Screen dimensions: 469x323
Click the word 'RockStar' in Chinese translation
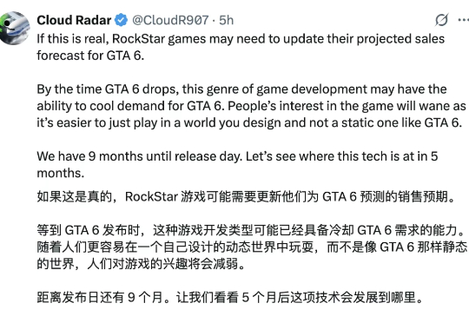click(x=151, y=197)
